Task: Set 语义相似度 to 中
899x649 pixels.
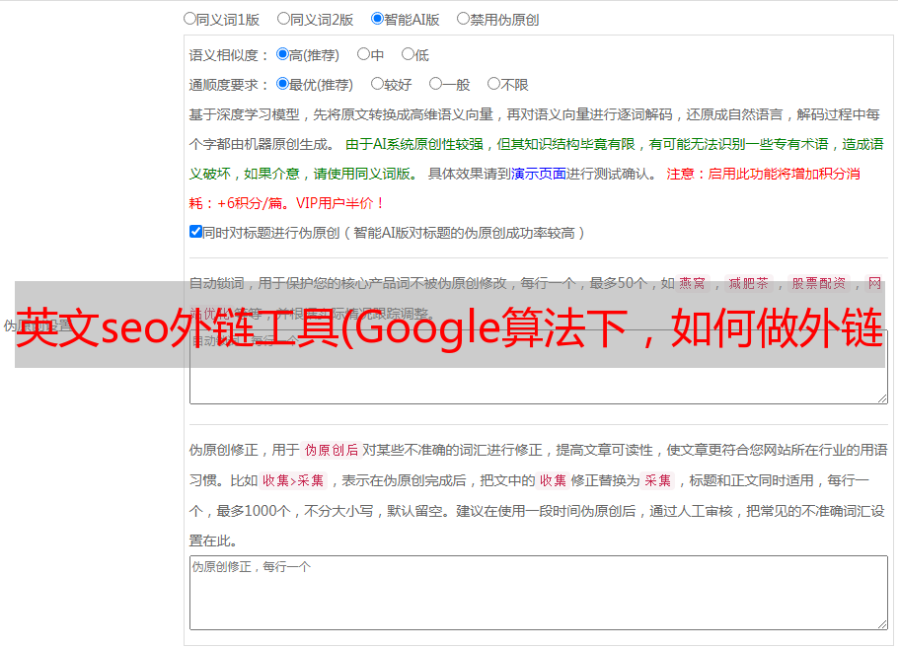Action: [363, 54]
